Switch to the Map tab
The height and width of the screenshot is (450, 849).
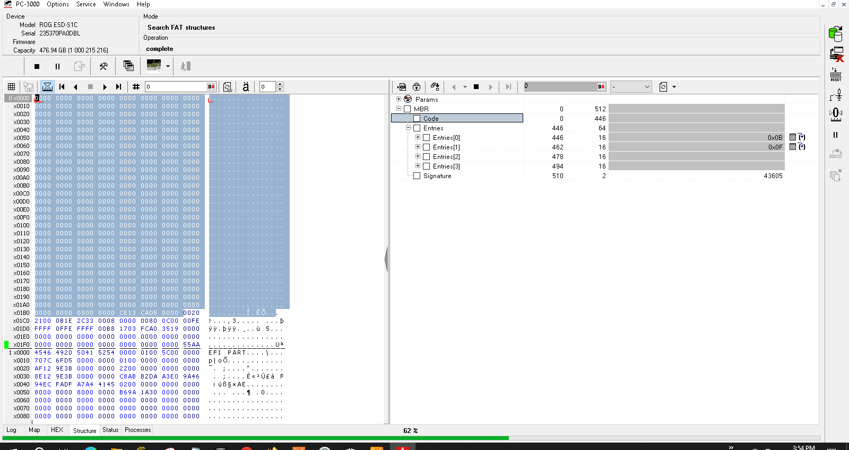(x=34, y=430)
